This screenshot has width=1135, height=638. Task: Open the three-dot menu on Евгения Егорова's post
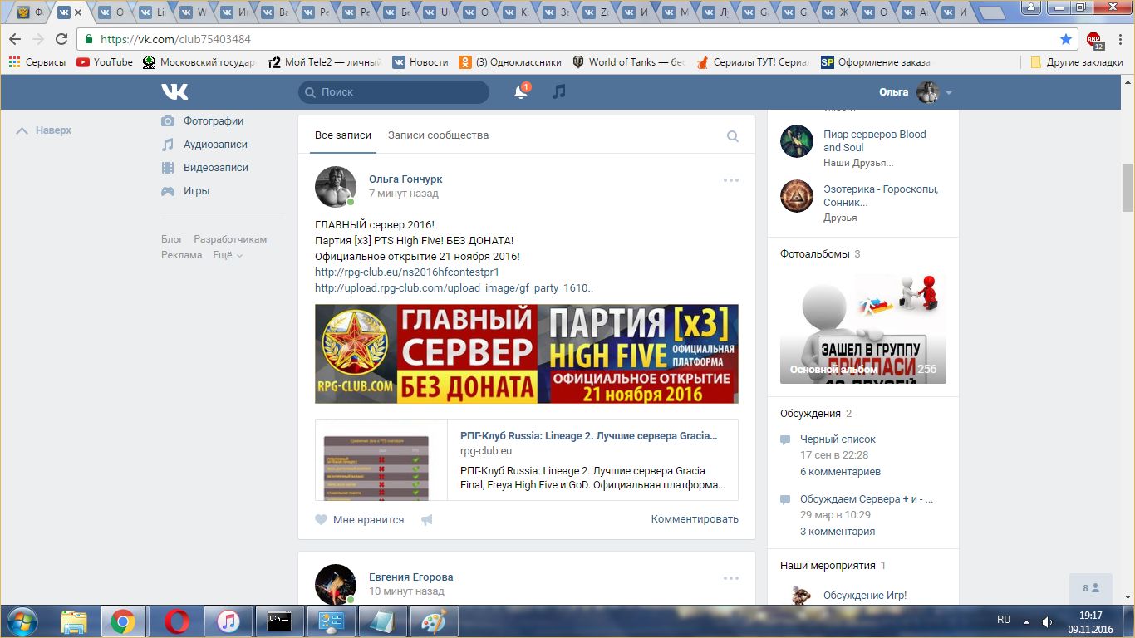click(x=731, y=578)
